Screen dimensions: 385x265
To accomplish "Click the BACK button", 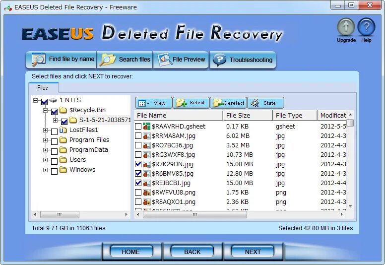I will pos(192,252).
